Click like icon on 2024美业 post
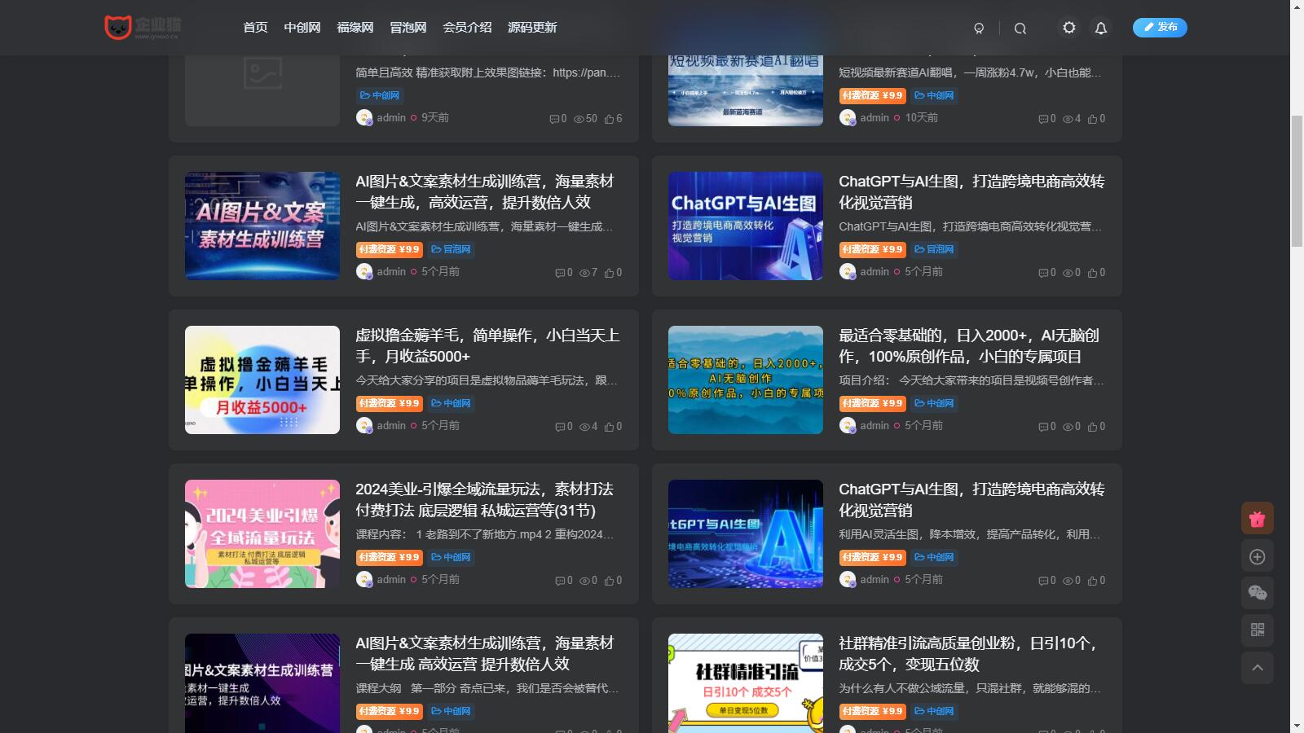Image resolution: width=1304 pixels, height=733 pixels. (609, 581)
